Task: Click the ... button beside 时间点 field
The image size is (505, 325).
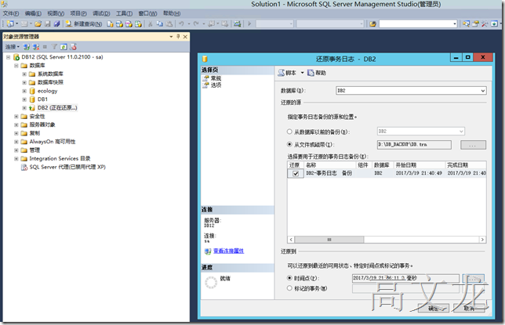Action: click(x=473, y=278)
